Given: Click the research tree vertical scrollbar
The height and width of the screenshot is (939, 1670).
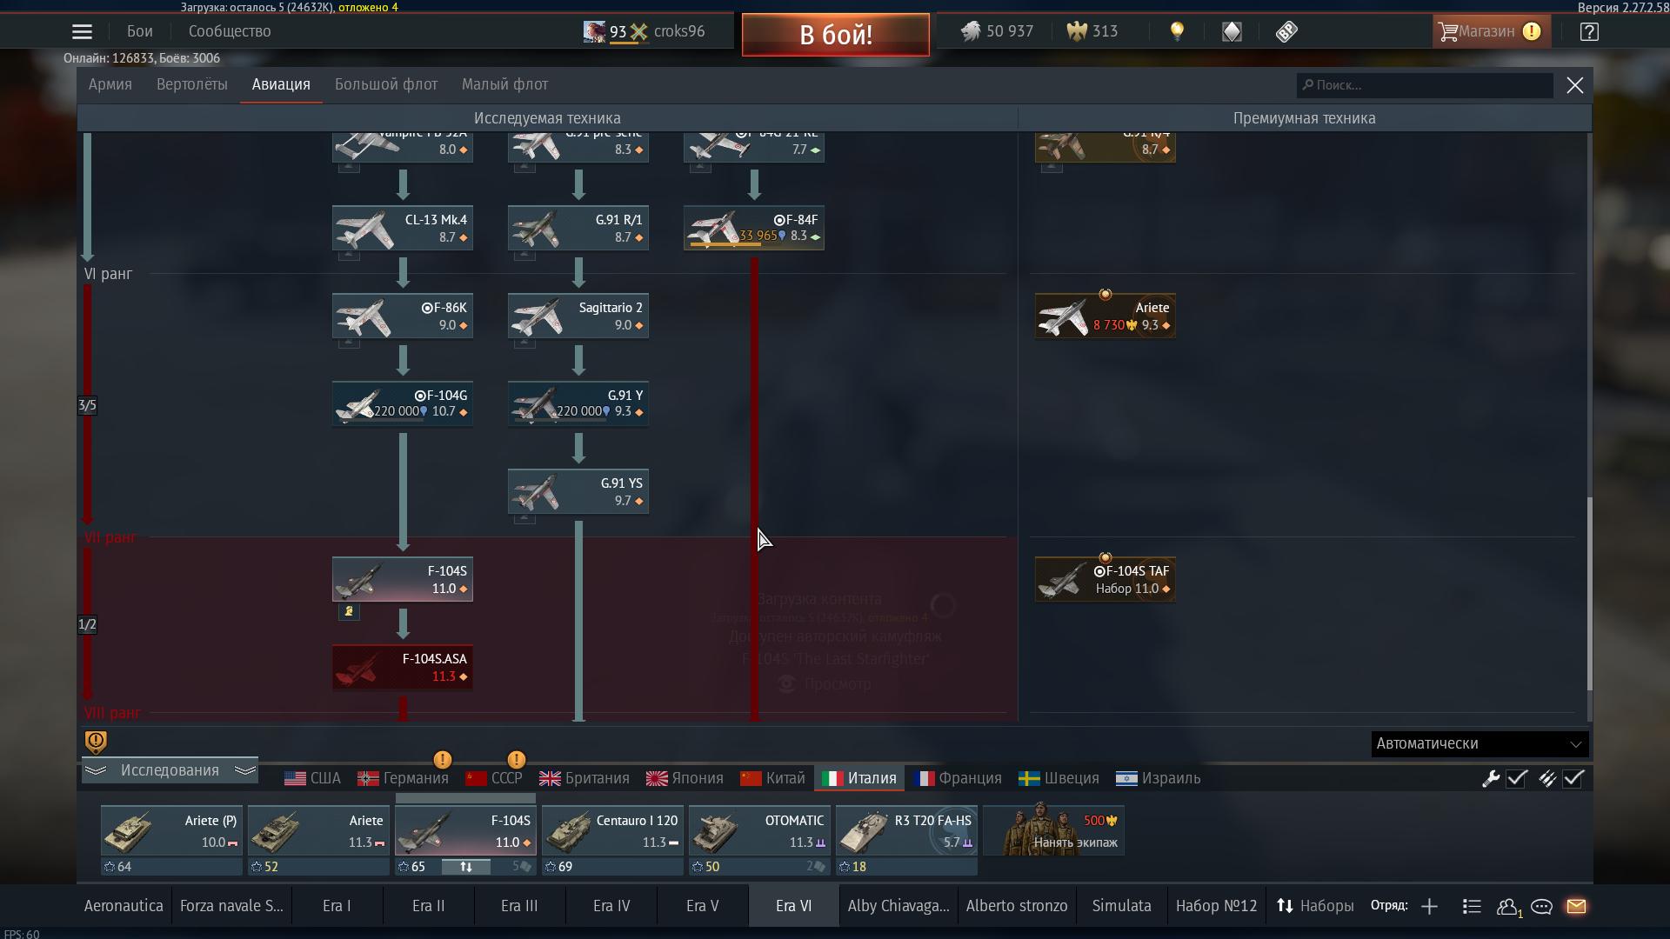Looking at the screenshot, I should click(x=1590, y=595).
